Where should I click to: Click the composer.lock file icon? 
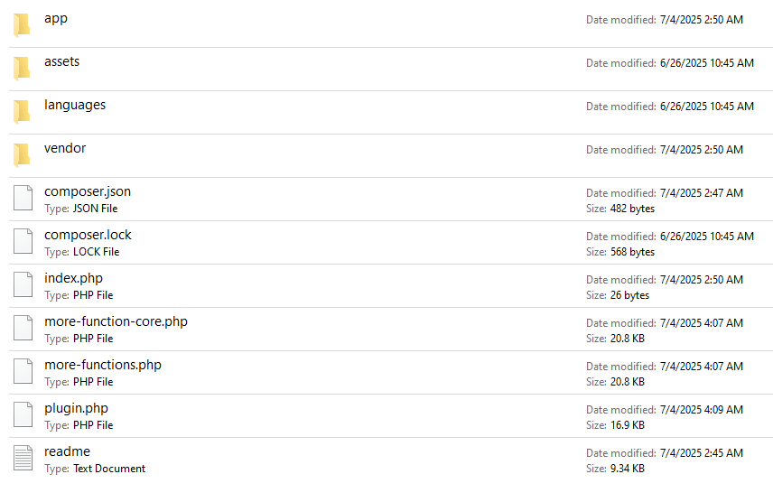pos(23,242)
